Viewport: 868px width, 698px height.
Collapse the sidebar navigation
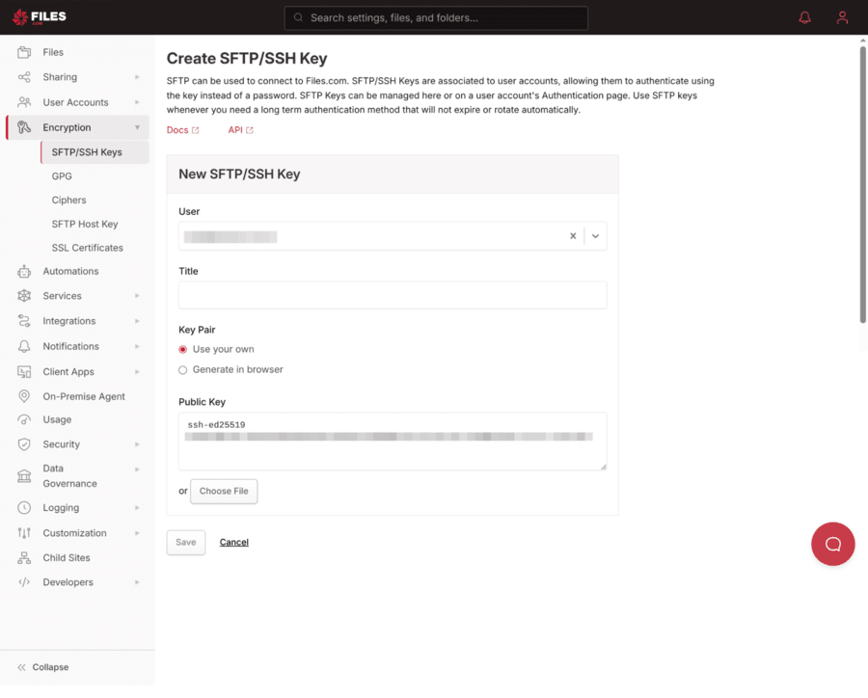[42, 666]
